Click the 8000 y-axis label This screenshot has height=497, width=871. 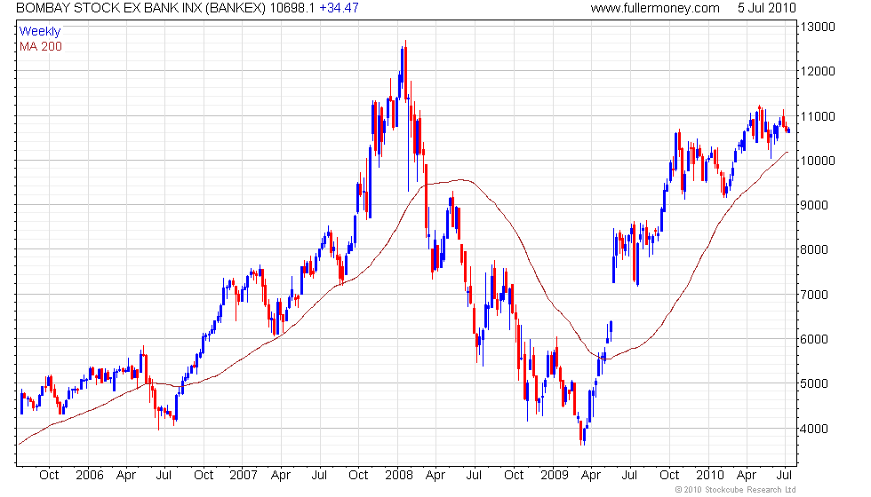(814, 249)
